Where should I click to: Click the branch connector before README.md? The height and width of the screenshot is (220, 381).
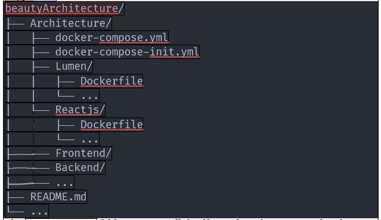[x=16, y=197]
